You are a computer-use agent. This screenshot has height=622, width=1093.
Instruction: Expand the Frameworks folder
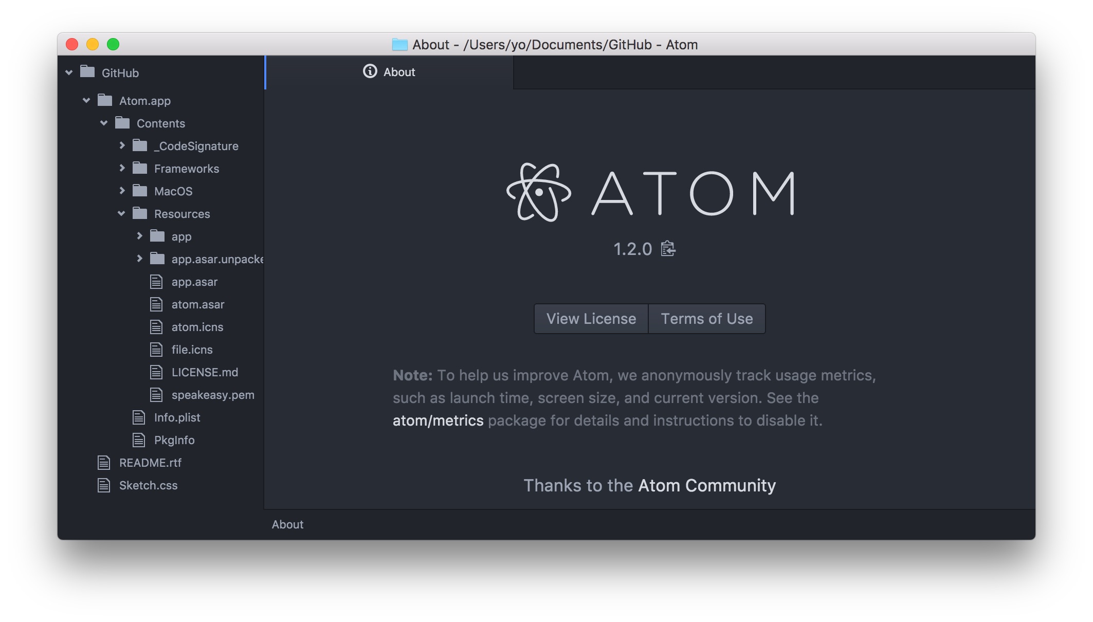(x=122, y=168)
